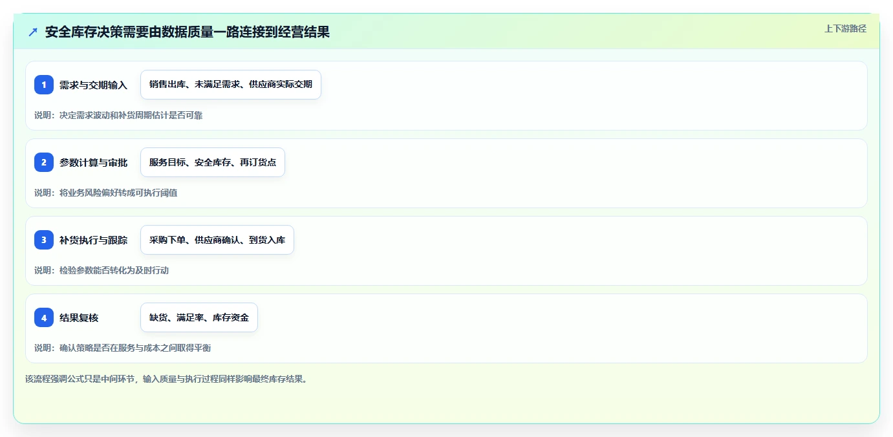Viewport: 893px width, 437px height.
Task: Click the 需求与交期输入 step title
Action: pos(93,85)
